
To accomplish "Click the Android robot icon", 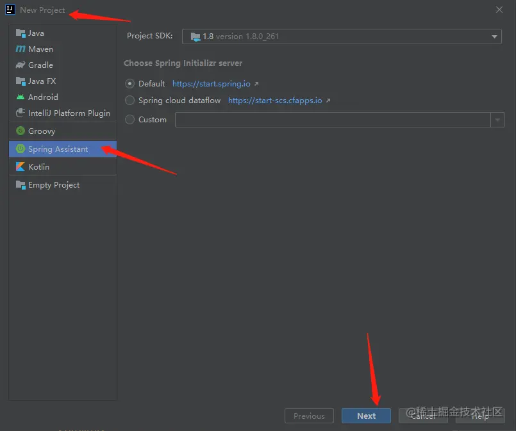I will (21, 97).
